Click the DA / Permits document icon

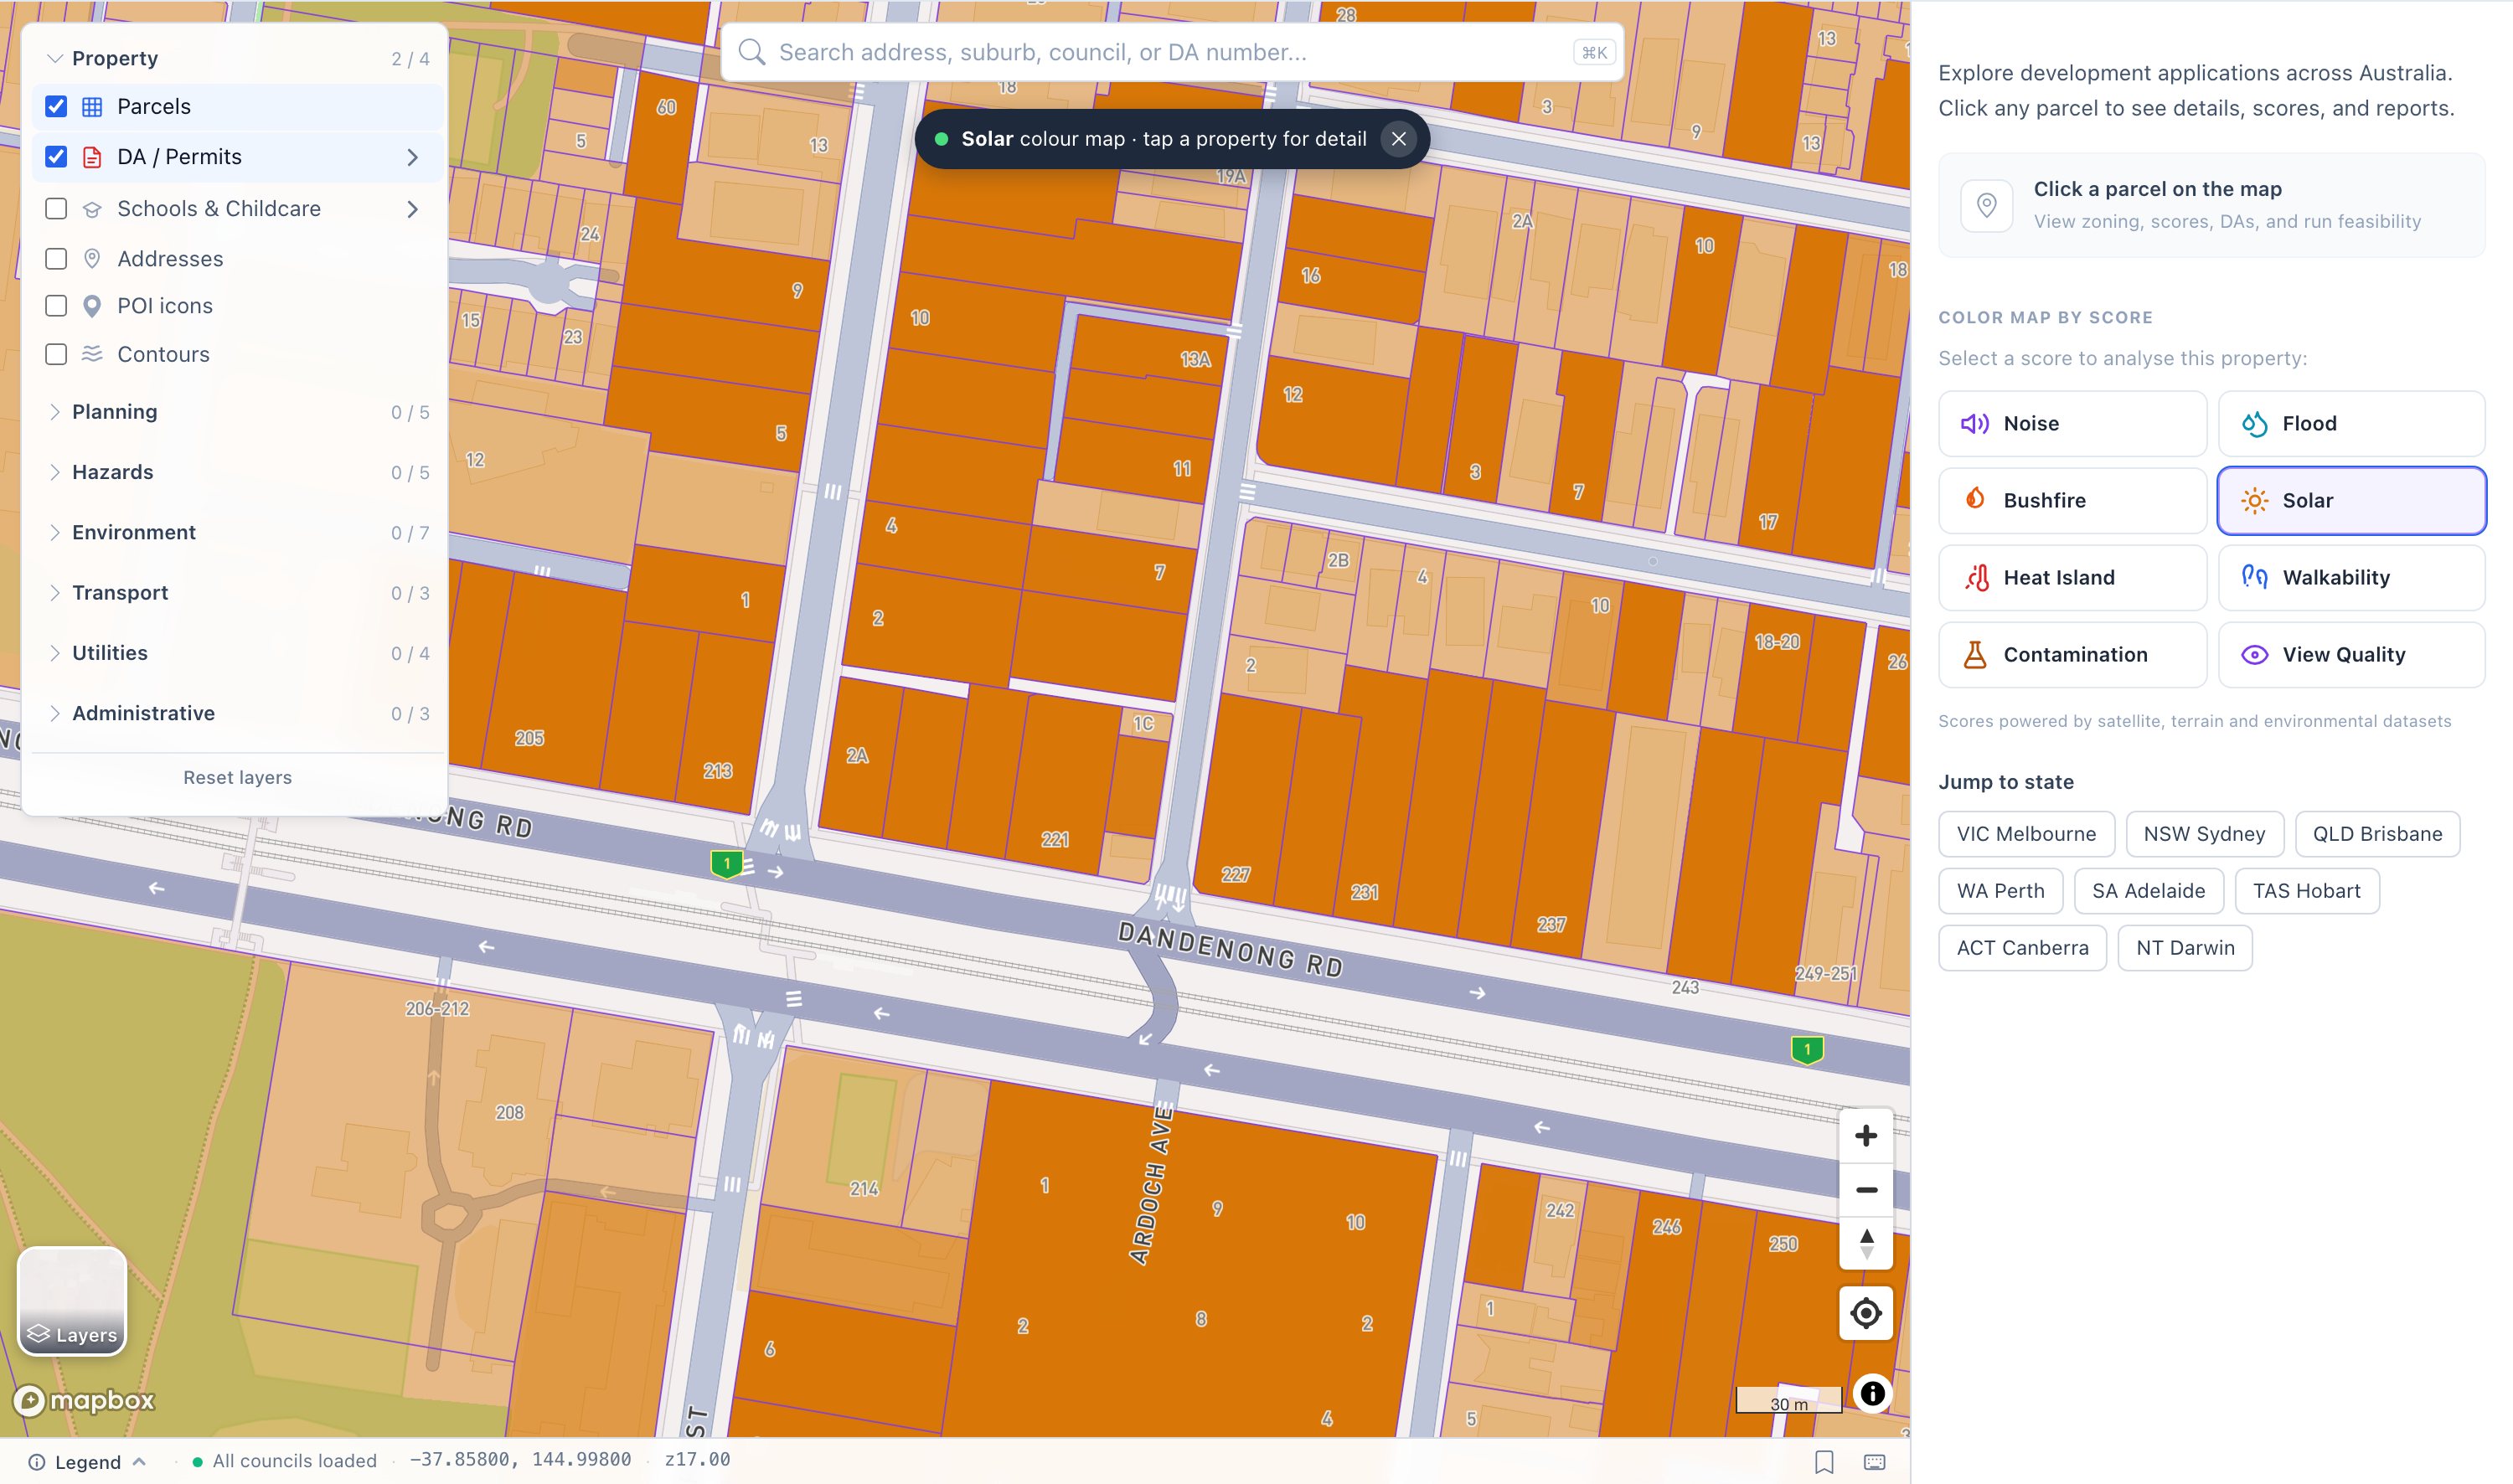point(92,157)
